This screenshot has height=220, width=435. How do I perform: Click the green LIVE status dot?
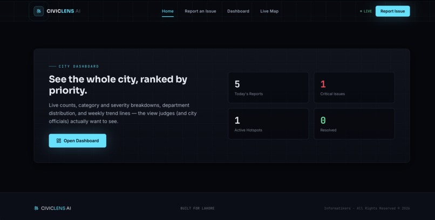(361, 11)
